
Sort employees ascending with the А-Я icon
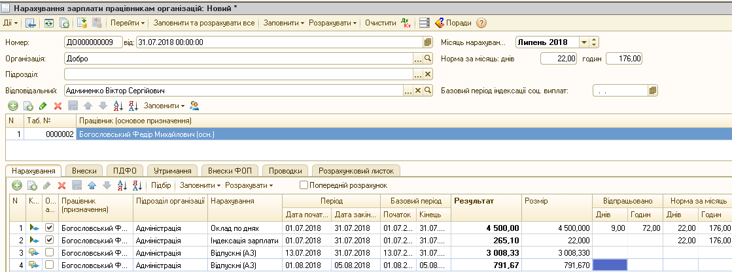click(118, 106)
